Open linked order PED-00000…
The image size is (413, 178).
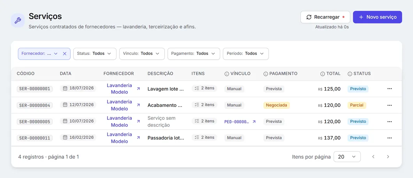coord(237,122)
